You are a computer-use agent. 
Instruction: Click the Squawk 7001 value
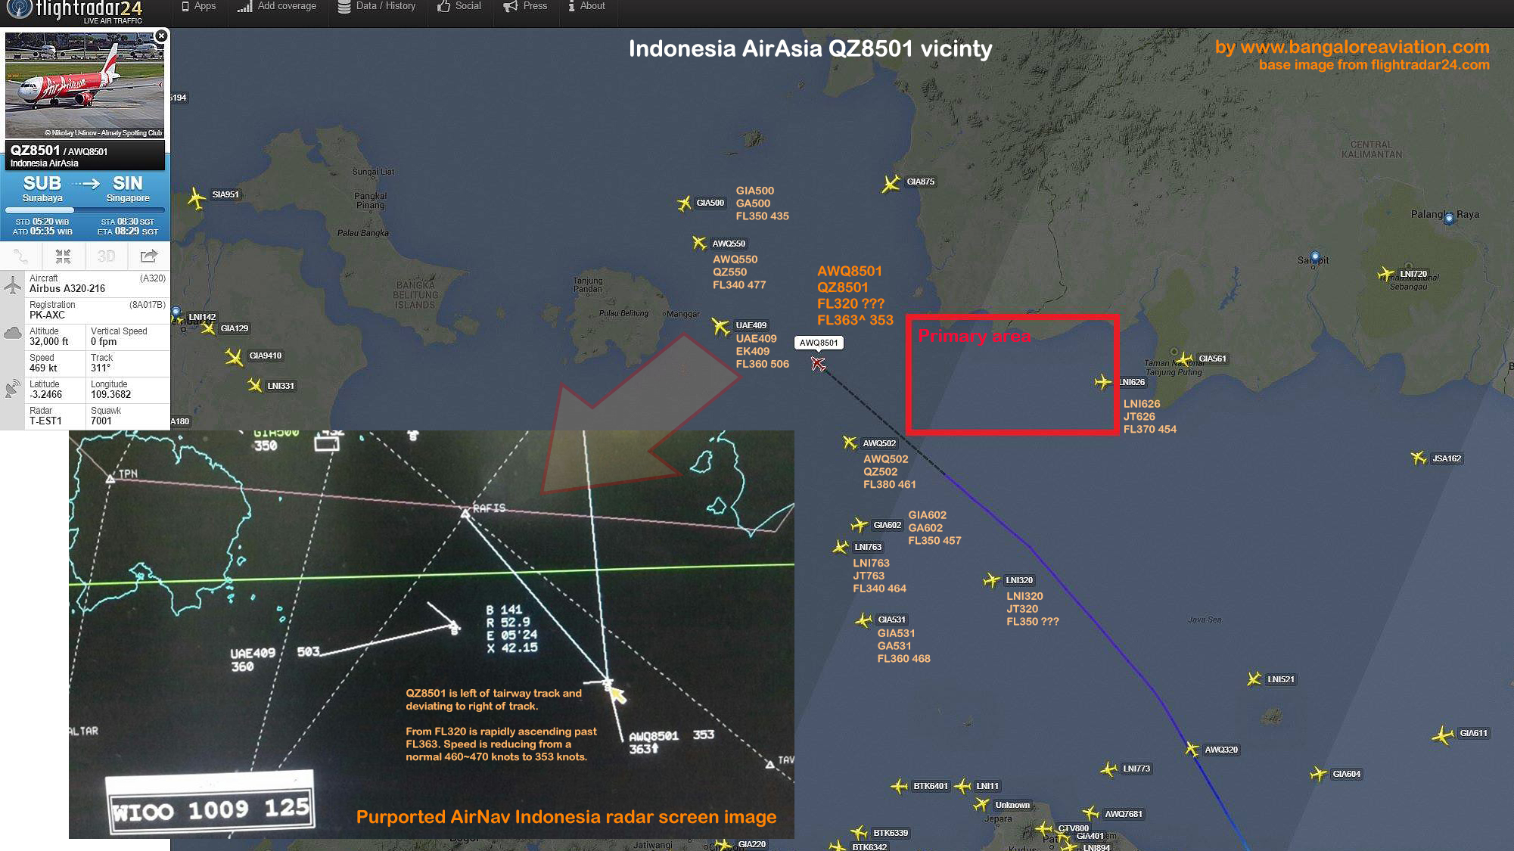pos(101,421)
